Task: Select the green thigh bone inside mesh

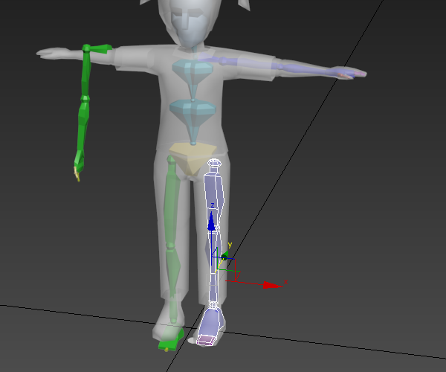Action: pos(172,199)
